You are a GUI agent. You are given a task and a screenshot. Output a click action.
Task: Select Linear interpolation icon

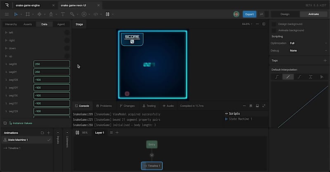pyautogui.click(x=288, y=77)
